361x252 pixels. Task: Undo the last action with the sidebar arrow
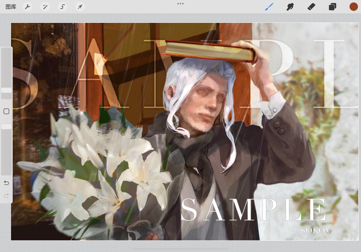pyautogui.click(x=6, y=183)
